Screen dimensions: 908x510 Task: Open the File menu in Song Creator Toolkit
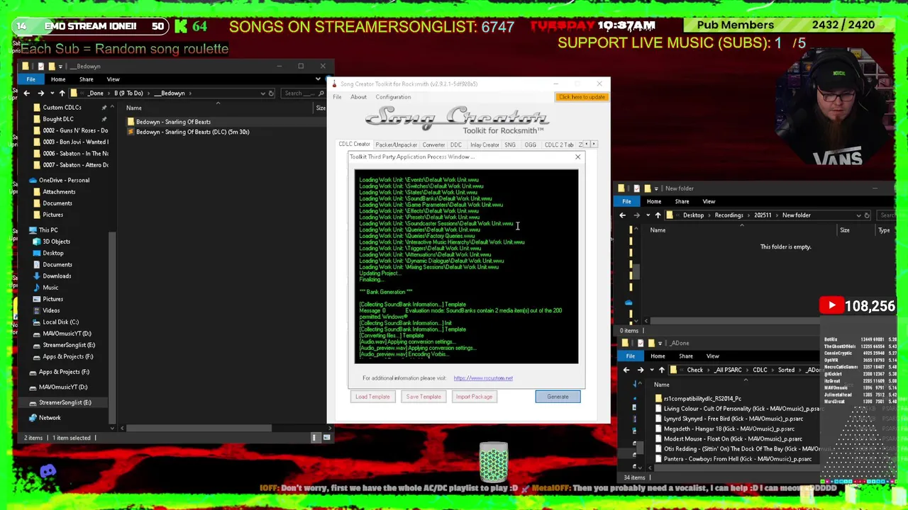(x=337, y=97)
